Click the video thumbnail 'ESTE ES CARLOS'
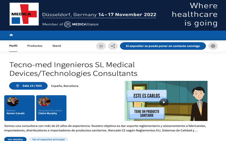The image size is (226, 141). (166, 101)
